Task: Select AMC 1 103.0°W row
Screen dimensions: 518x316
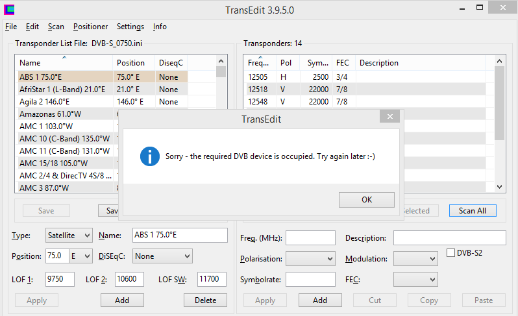Action: click(68, 126)
